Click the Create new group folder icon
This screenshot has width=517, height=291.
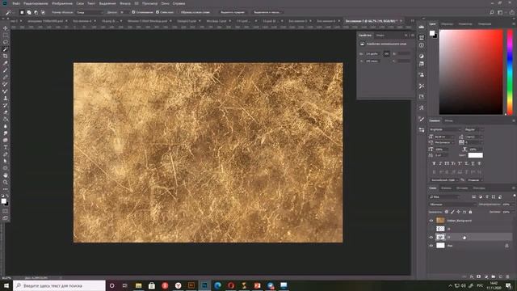pyautogui.click(x=494, y=276)
